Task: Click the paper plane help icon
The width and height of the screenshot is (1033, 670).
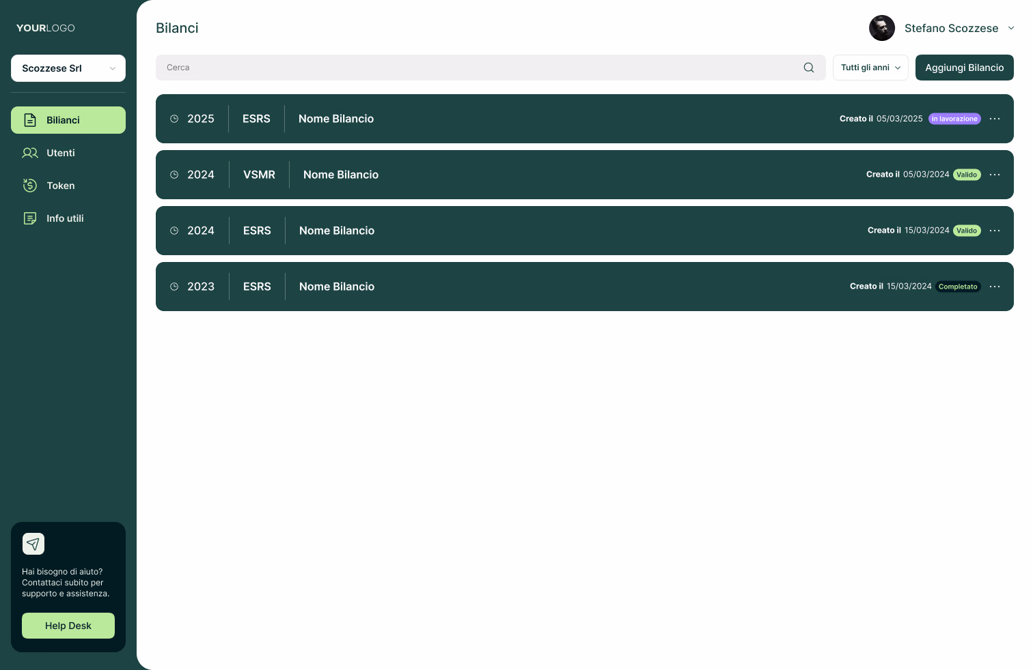Action: [33, 544]
